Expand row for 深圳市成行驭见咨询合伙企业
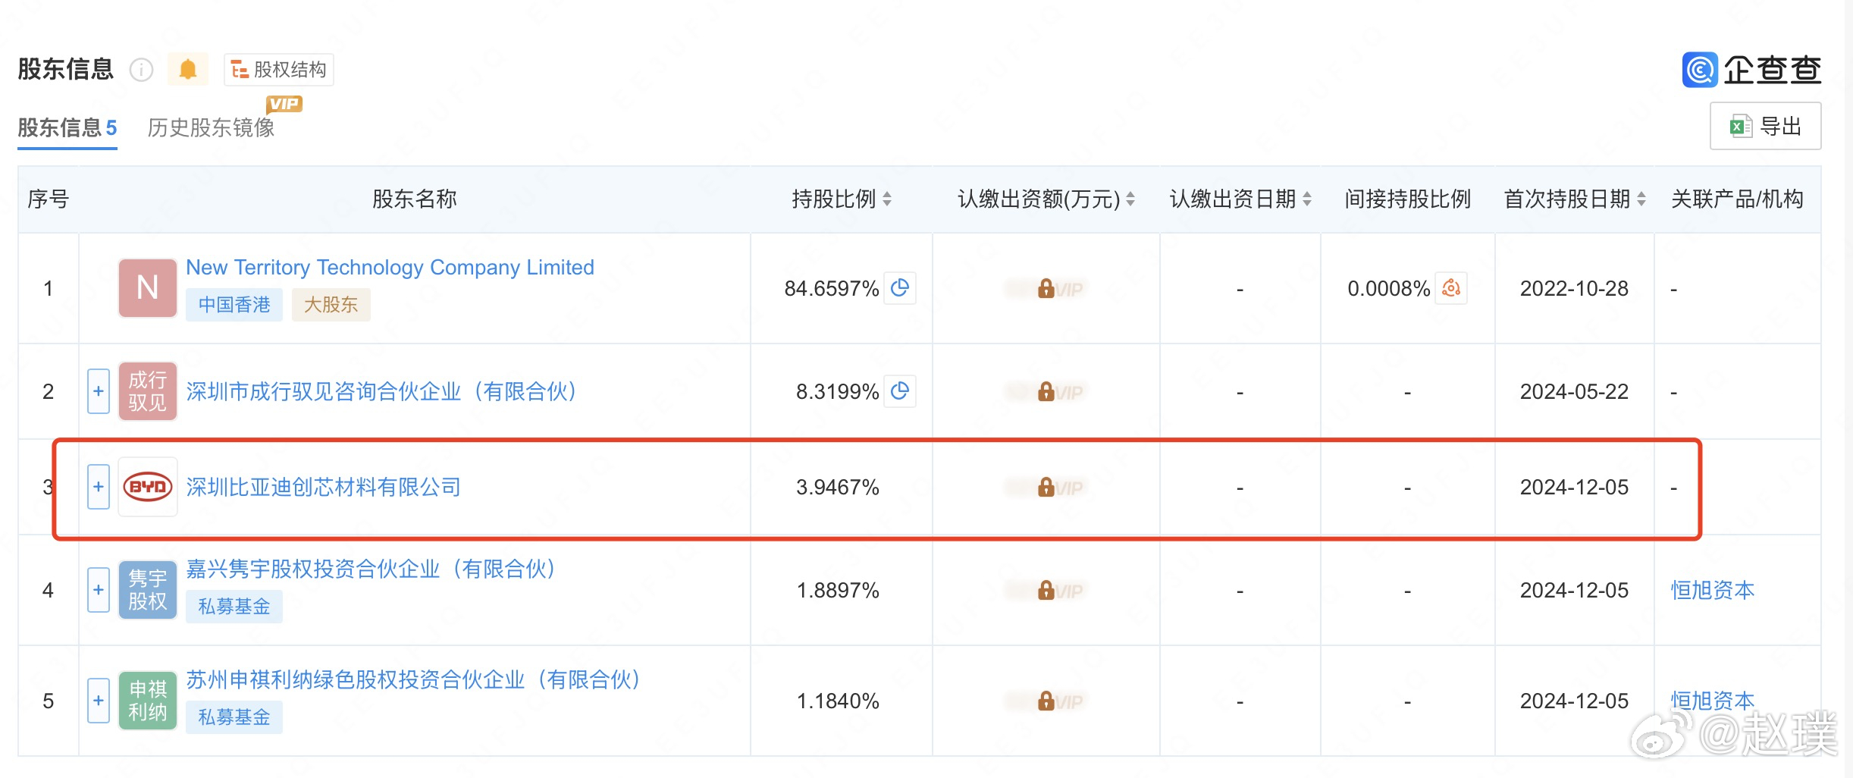The image size is (1853, 778). coord(99,391)
